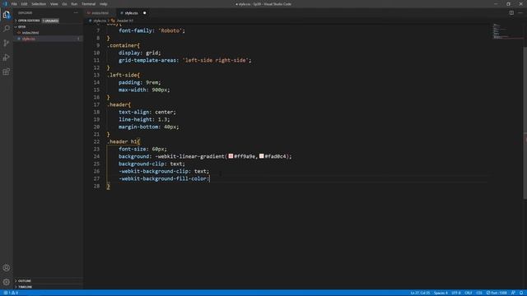Viewport: 527px width, 296px height.
Task: Click the notifications bell in status bar
Action: pyautogui.click(x=521, y=293)
